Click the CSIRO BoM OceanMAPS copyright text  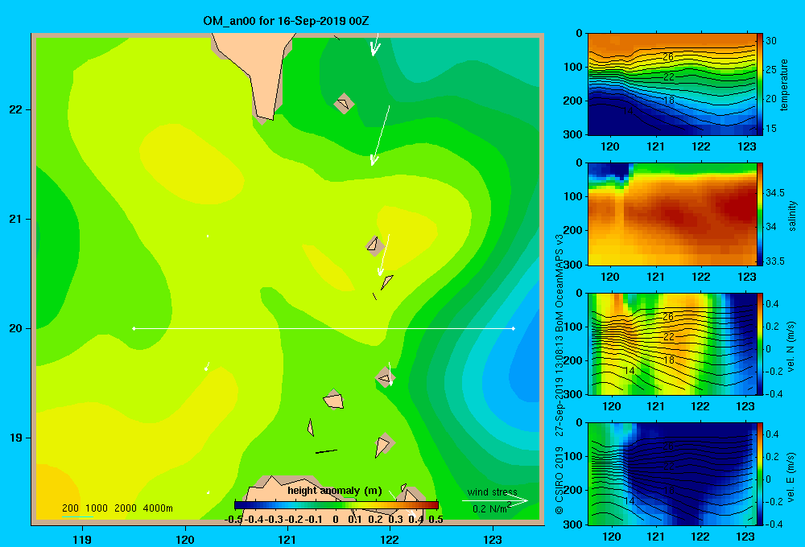pos(559,375)
